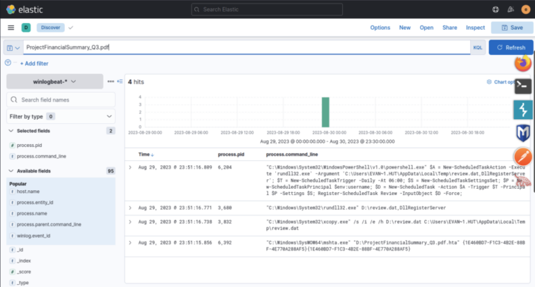535x287 pixels.
Task: Open the winlogbeat-* index pattern dropdown
Action: click(54, 82)
